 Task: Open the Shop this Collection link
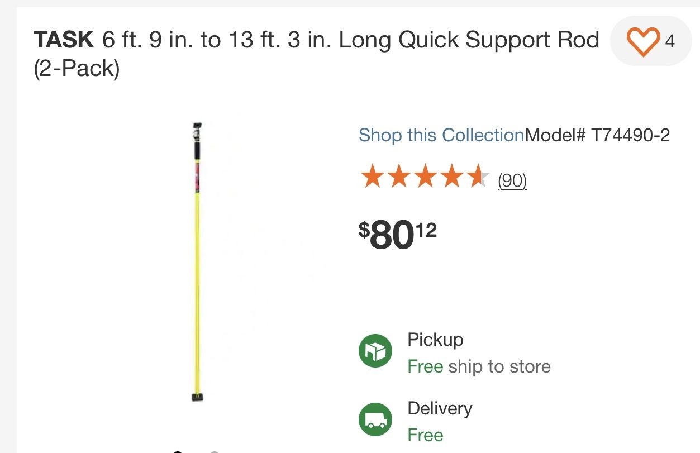click(441, 135)
